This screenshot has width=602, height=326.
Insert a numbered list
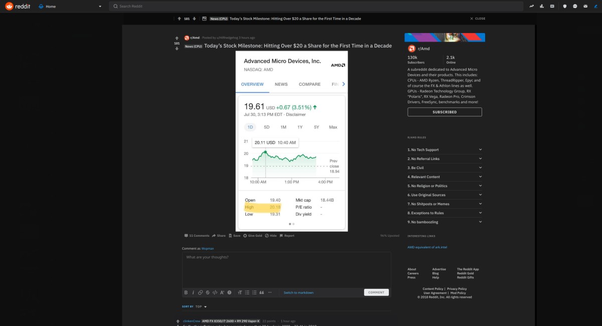pos(254,292)
